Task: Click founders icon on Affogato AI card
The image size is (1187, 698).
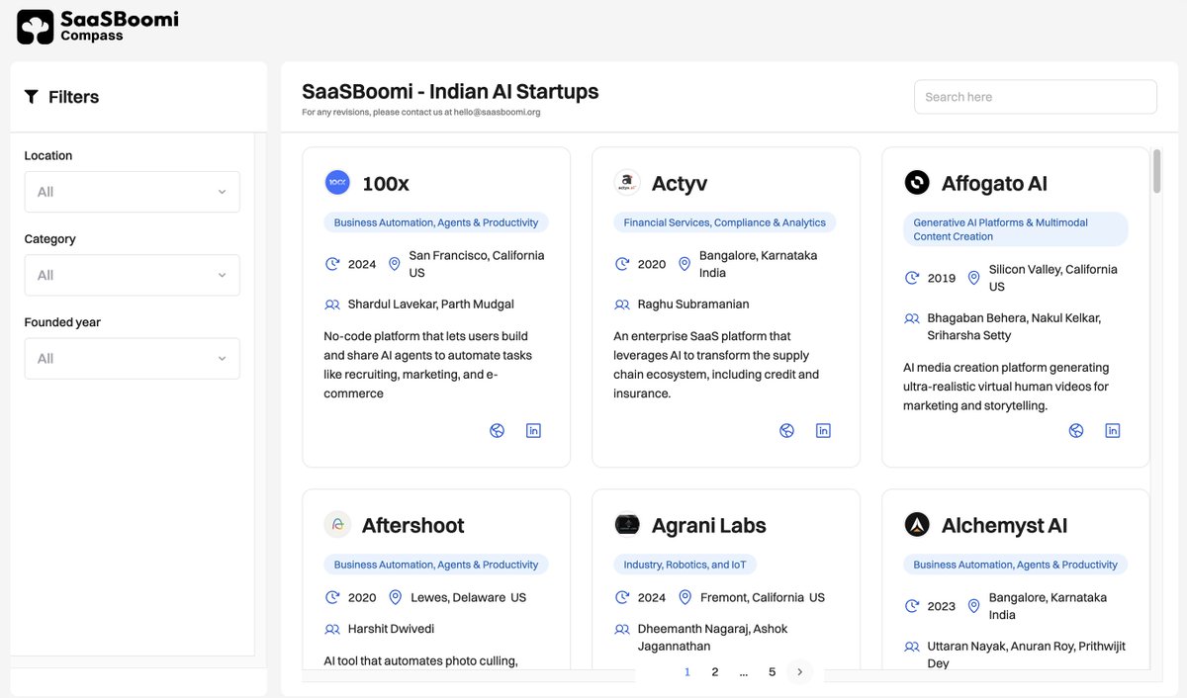Action: pyautogui.click(x=912, y=318)
